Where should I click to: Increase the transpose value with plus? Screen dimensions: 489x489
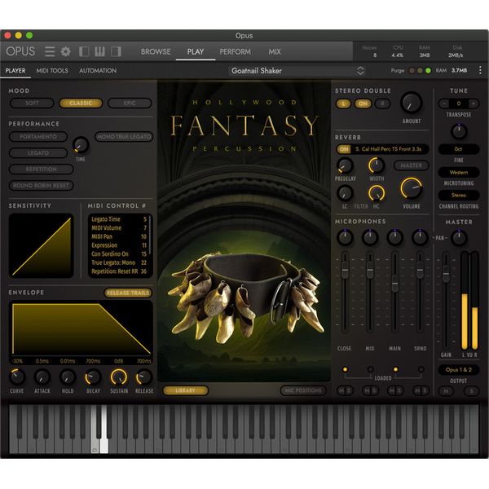473,104
